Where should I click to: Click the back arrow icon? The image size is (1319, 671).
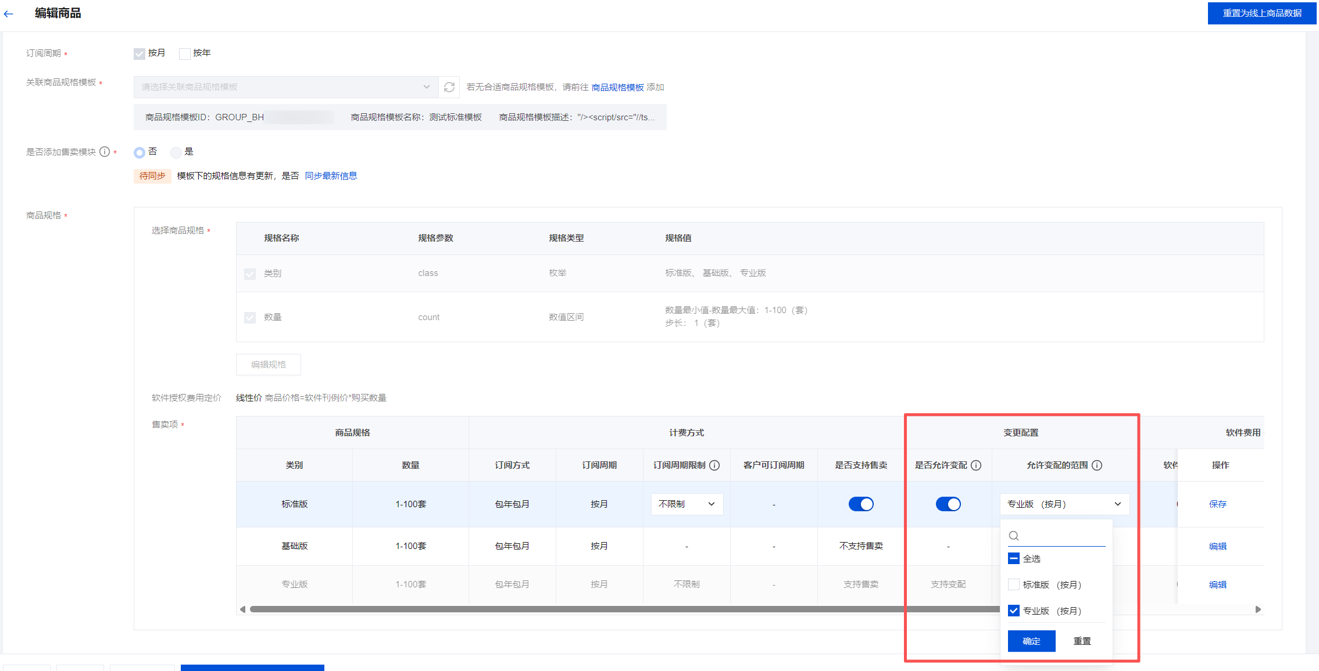pos(8,13)
